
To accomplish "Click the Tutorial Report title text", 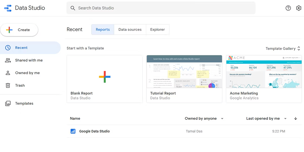I will (x=163, y=93).
